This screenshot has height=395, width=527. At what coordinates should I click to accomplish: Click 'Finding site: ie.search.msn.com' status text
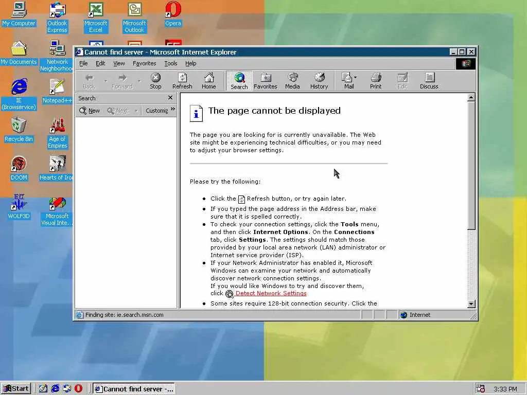click(125, 315)
